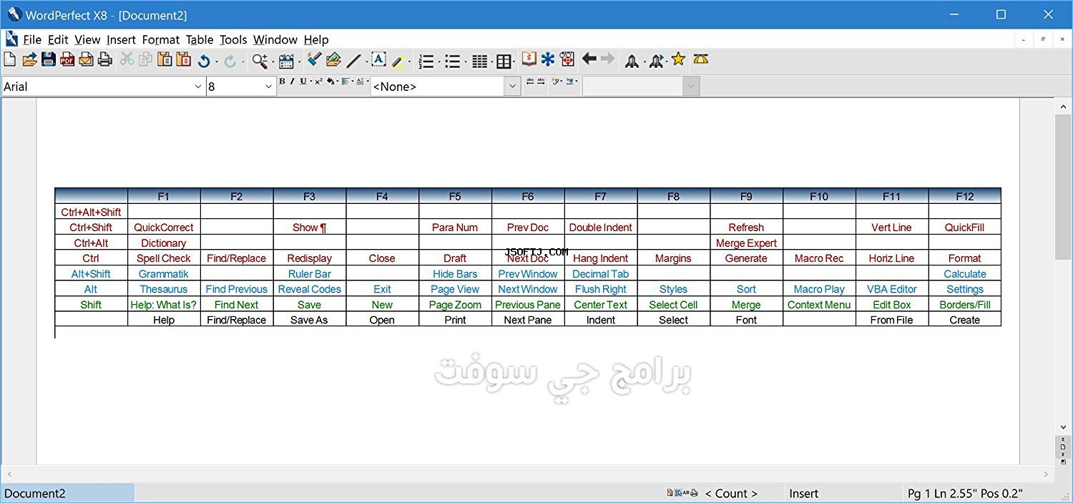Click vertical scrollbar up arrow
1073x503 pixels.
click(1064, 107)
